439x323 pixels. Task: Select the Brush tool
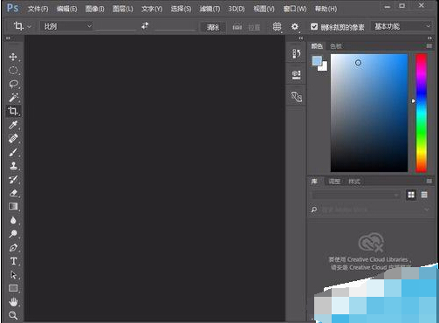click(x=13, y=152)
